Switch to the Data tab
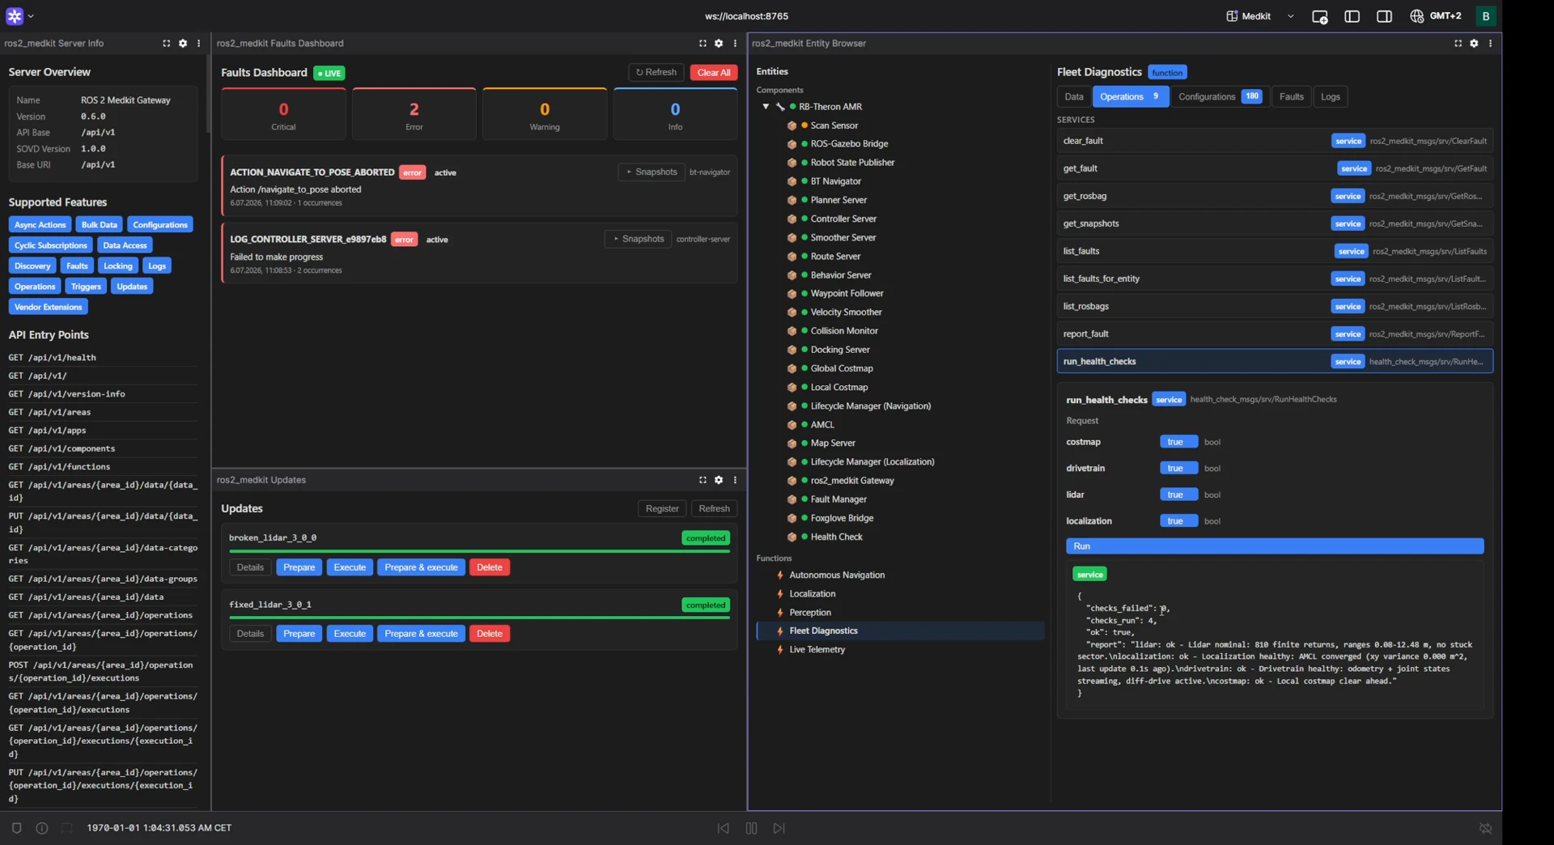Image resolution: width=1554 pixels, height=845 pixels. click(x=1073, y=97)
